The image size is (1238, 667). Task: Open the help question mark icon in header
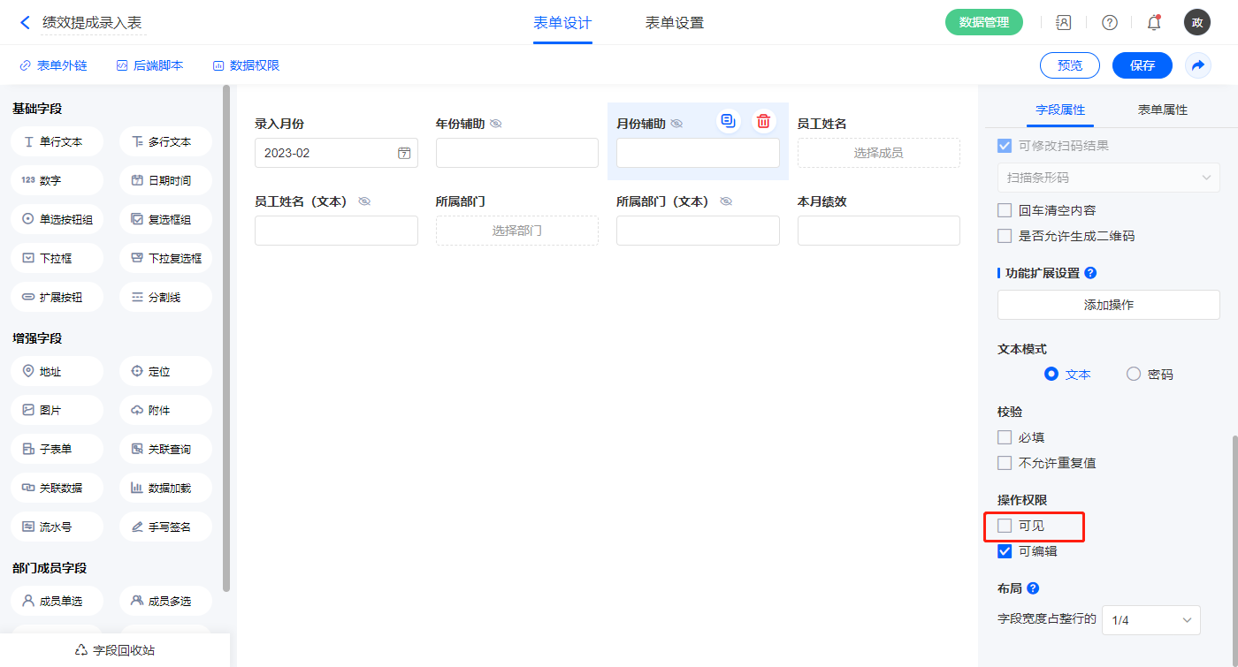coord(1109,23)
